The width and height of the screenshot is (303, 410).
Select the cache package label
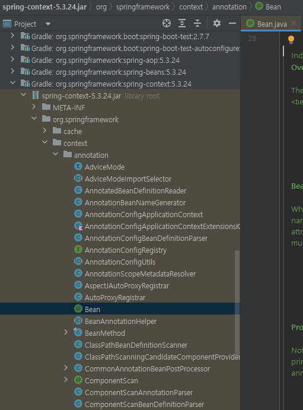point(72,132)
